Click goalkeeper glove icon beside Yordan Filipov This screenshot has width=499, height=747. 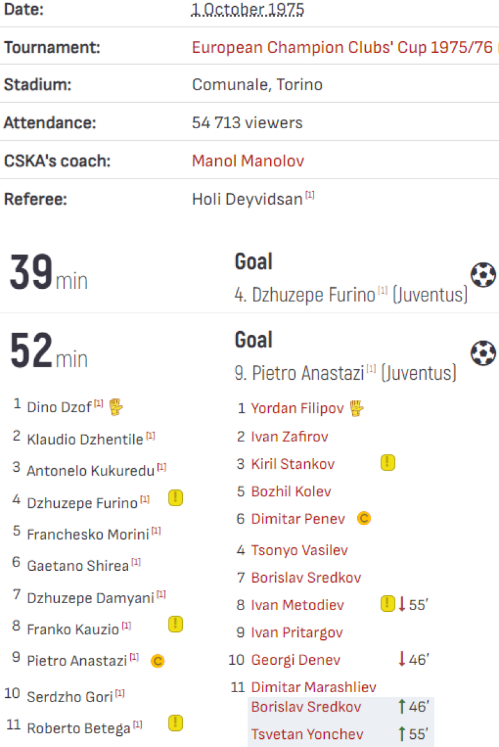click(x=357, y=408)
